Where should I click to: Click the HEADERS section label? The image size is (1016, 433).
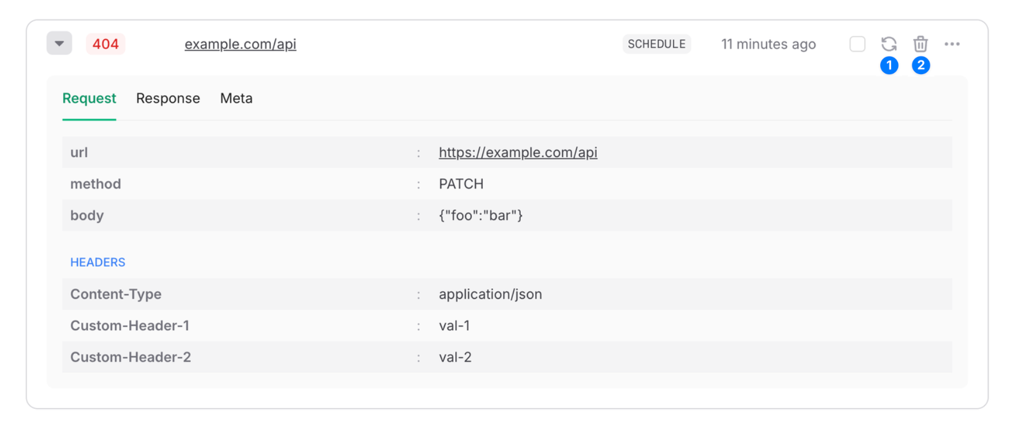pyautogui.click(x=98, y=262)
